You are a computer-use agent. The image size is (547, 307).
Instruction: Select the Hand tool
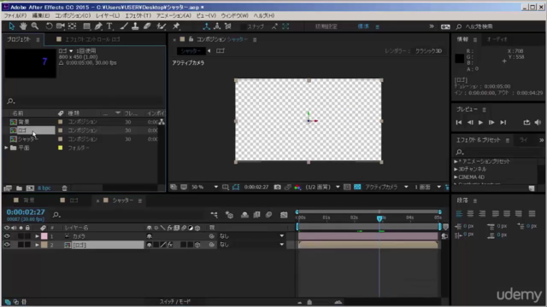pyautogui.click(x=23, y=26)
